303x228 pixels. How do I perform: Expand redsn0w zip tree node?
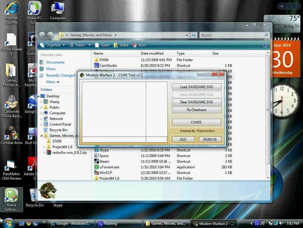coord(44,153)
